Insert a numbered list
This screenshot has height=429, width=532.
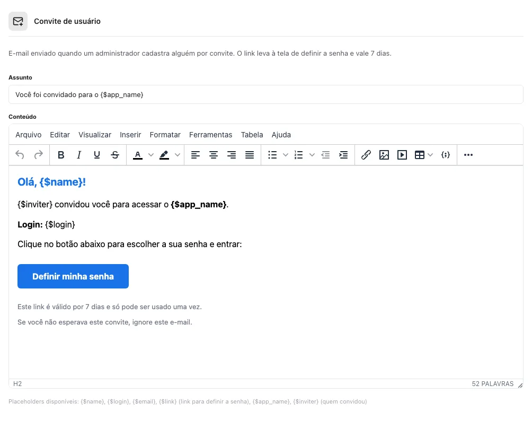pos(298,155)
